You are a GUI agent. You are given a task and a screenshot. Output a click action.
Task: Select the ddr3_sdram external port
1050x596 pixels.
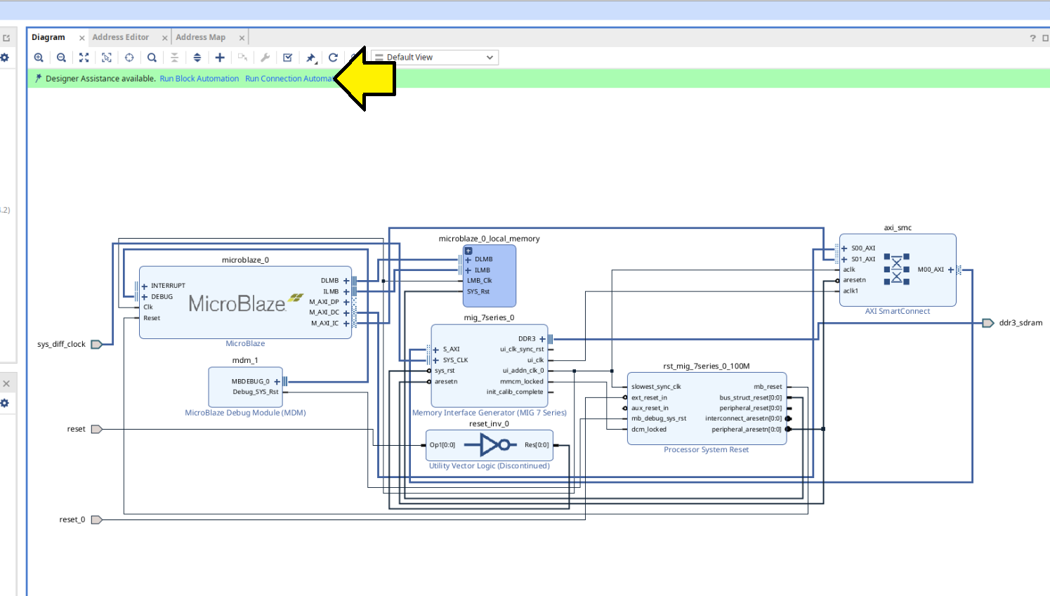[x=988, y=323]
